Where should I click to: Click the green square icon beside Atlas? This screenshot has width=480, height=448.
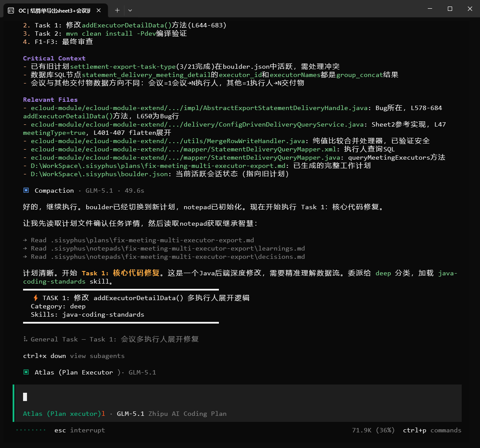tap(26, 372)
